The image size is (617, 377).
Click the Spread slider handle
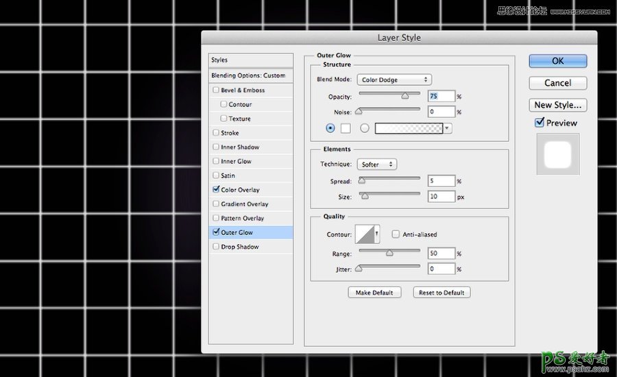(x=361, y=181)
